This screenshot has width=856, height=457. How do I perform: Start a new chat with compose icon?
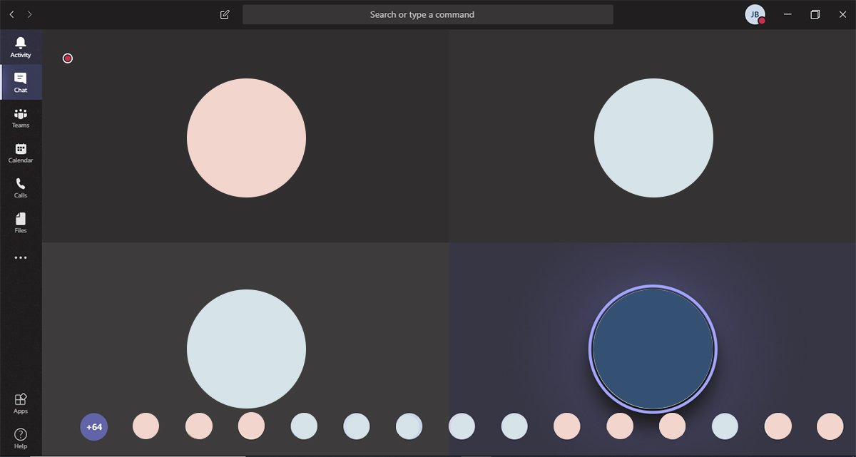coord(225,14)
